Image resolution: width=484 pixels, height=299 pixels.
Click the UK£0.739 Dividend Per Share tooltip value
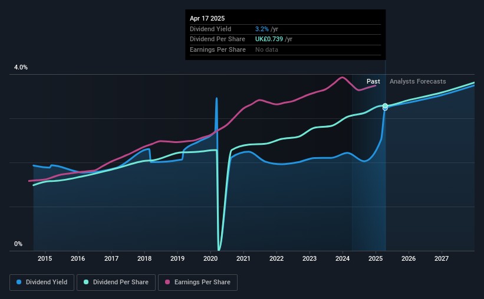(x=269, y=39)
